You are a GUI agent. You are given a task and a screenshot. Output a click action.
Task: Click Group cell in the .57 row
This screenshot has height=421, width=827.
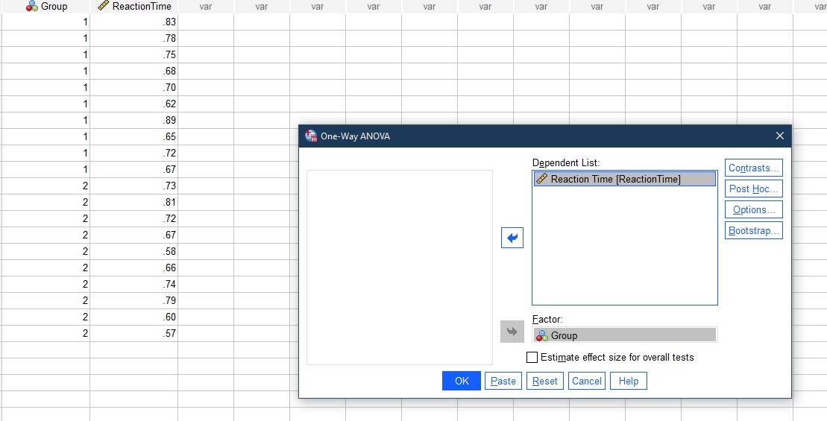click(45, 333)
